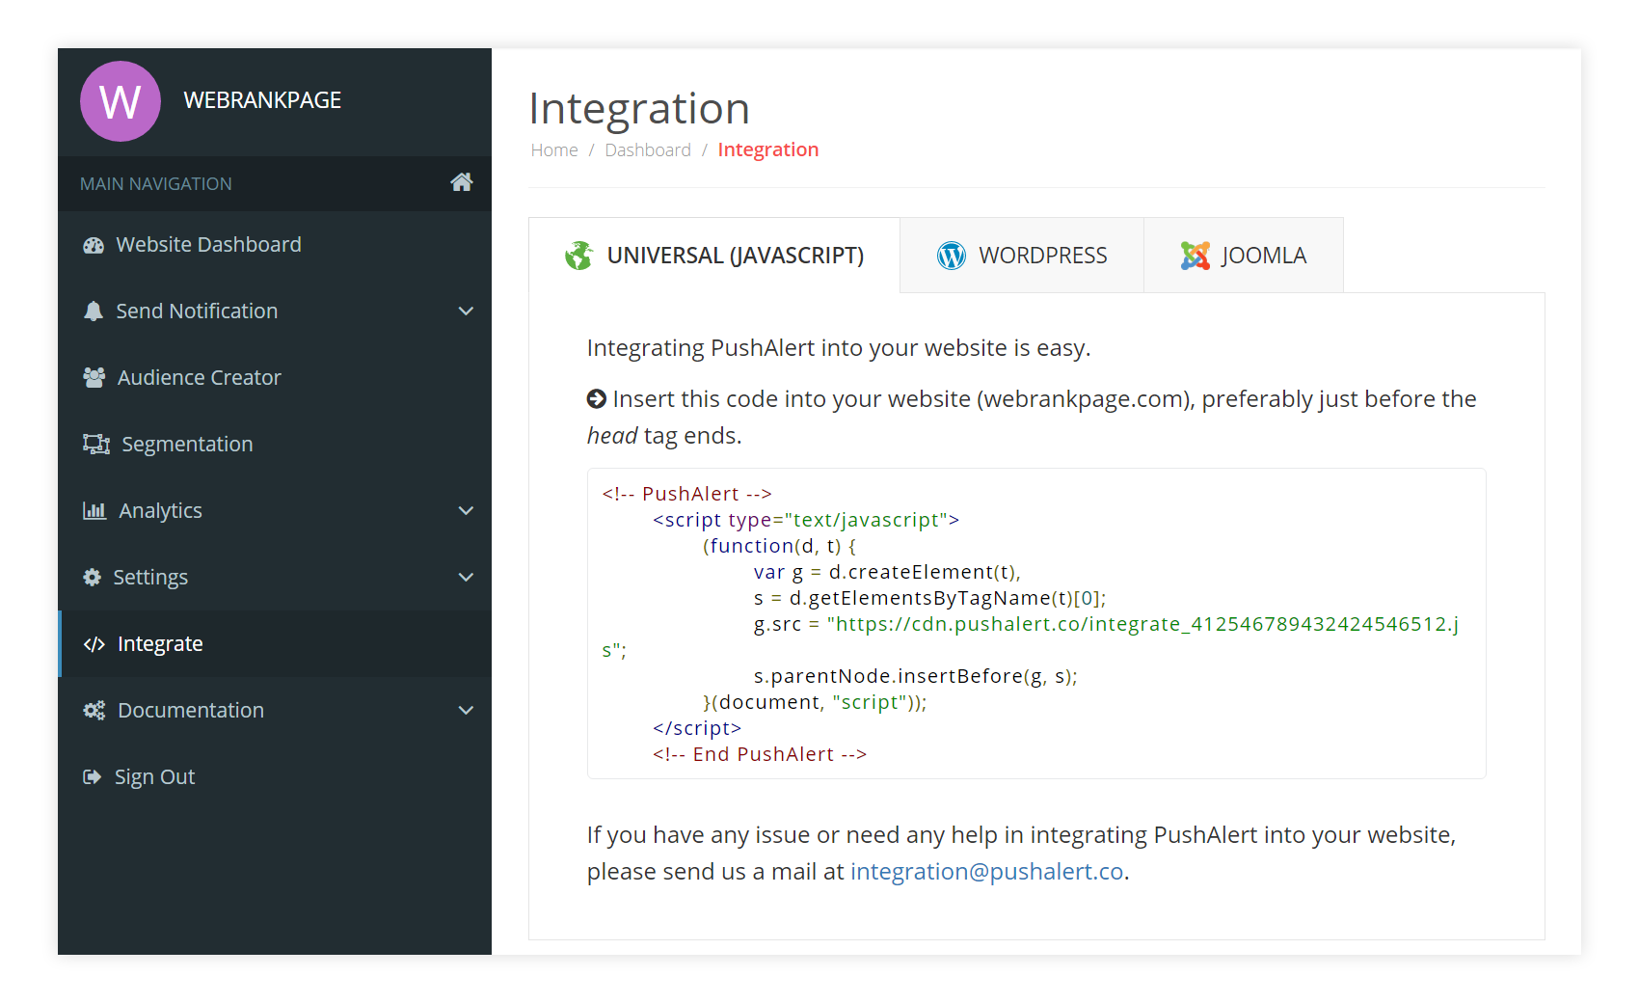This screenshot has width=1639, height=1003.
Task: Click the bar chart Analytics icon
Action: point(94,510)
